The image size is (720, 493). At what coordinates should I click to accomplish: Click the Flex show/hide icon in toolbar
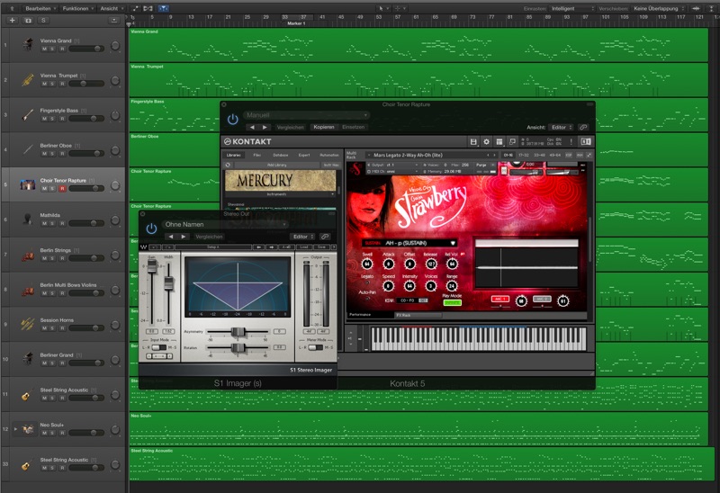pyautogui.click(x=148, y=8)
